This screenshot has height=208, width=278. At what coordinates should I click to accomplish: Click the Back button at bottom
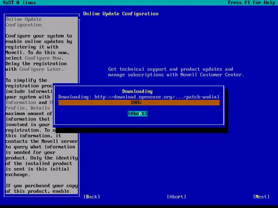92,197
